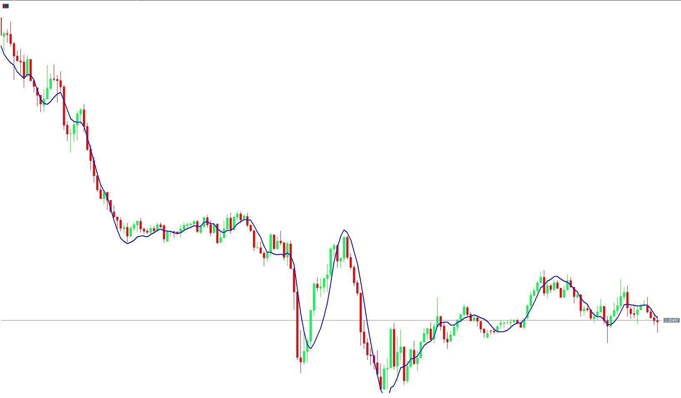This screenshot has height=398, width=681.
Task: Click the blue line's lowest point at chart bottom
Action: [x=382, y=391]
